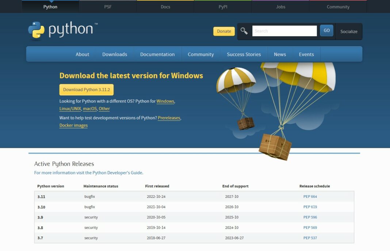Switch to the Docs tab
The image size is (390, 251).
point(165,6)
